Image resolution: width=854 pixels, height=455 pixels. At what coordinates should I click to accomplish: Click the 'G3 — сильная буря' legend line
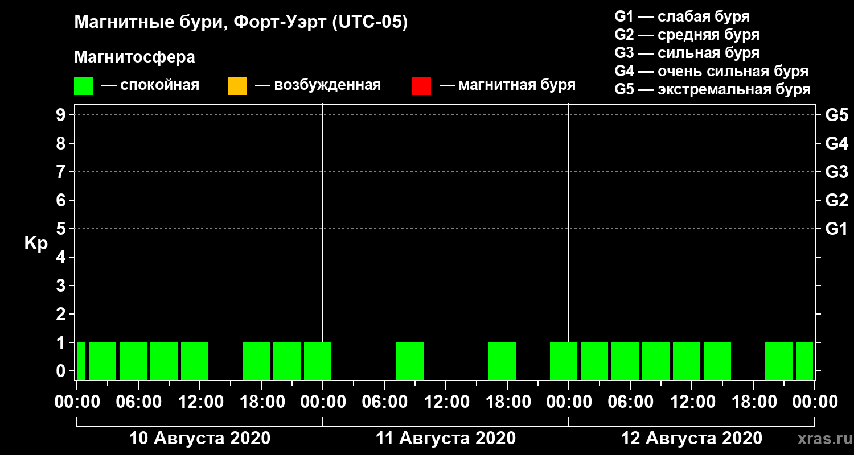tap(687, 53)
